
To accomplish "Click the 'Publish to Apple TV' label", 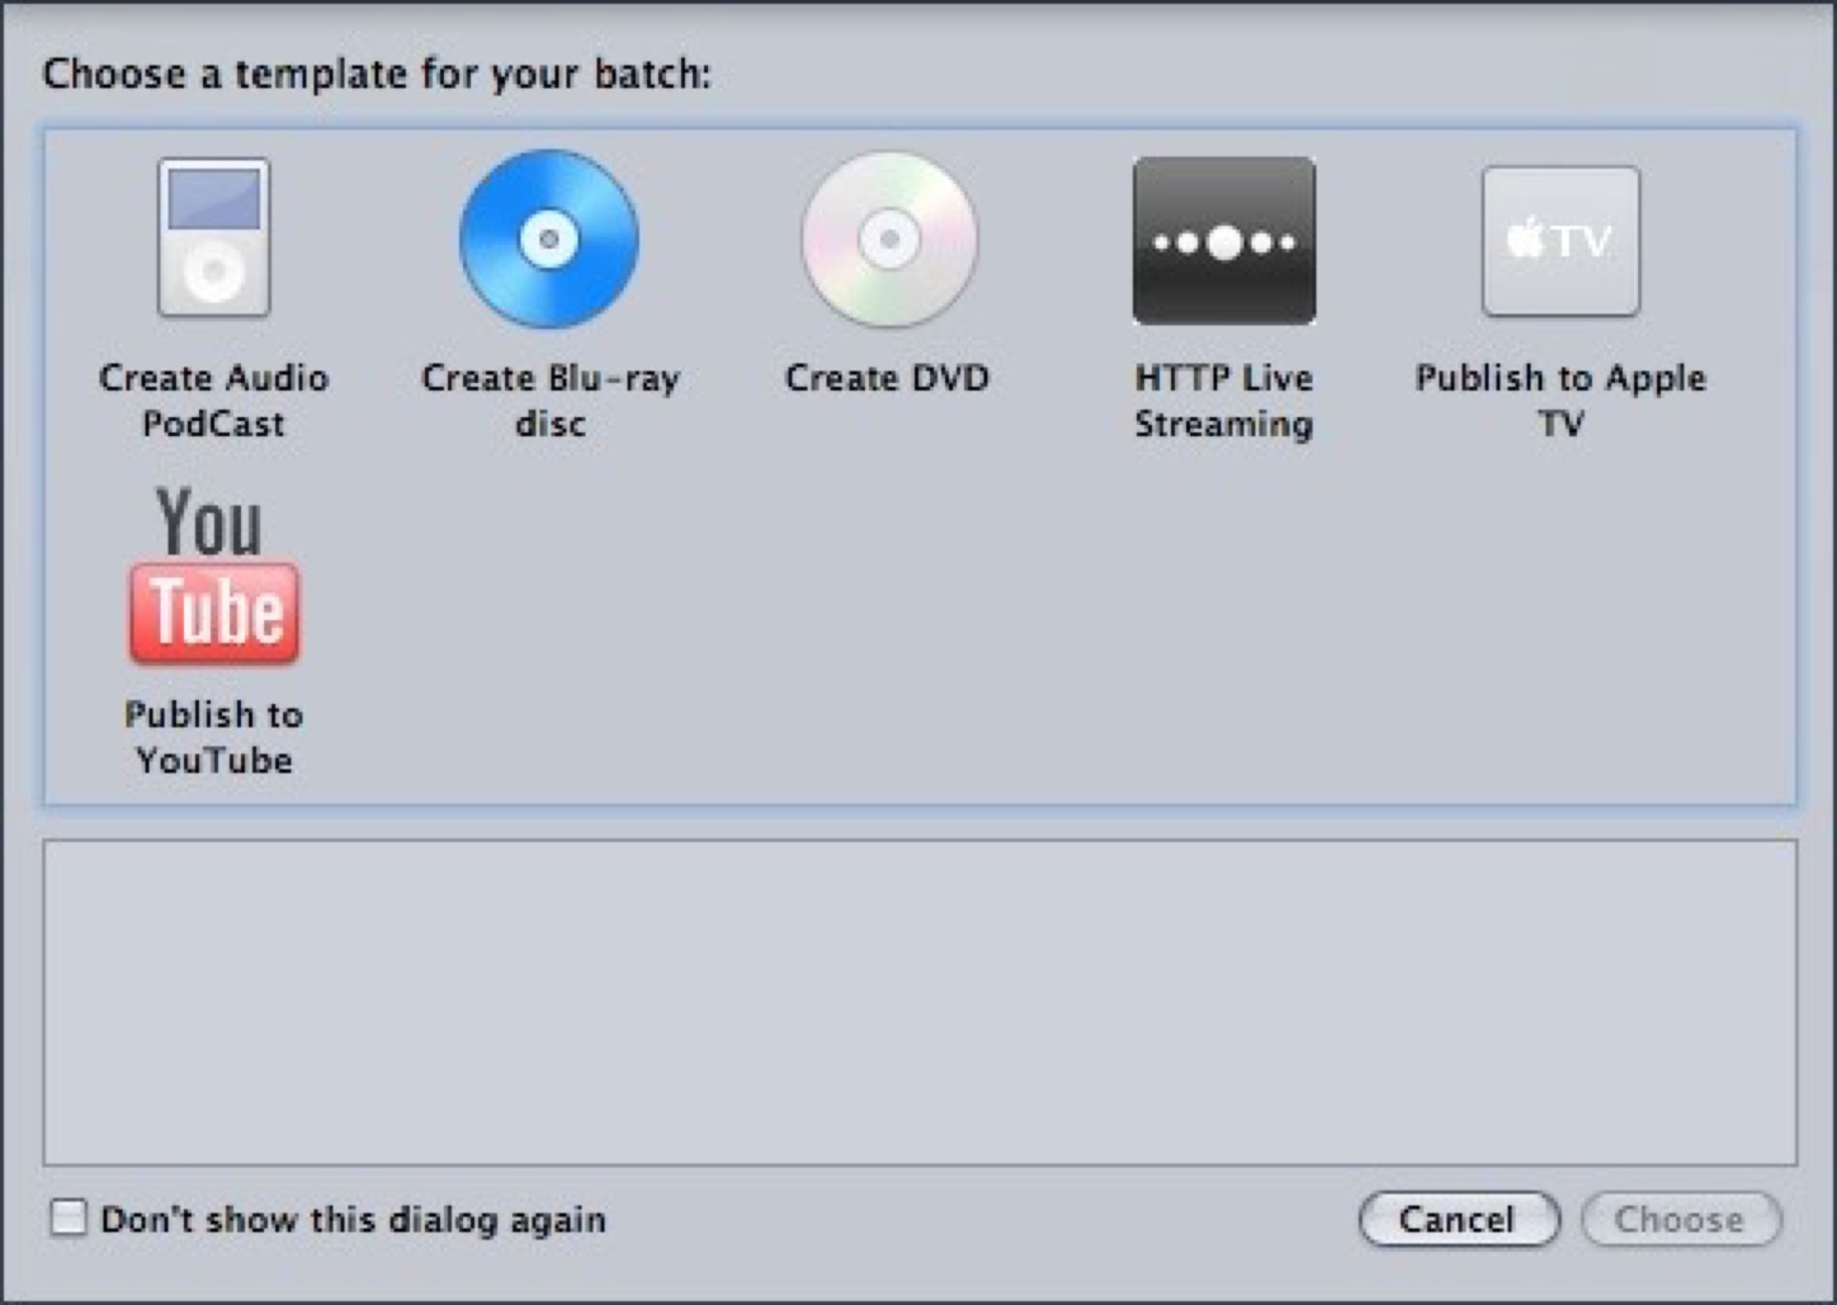I will pos(1561,400).
